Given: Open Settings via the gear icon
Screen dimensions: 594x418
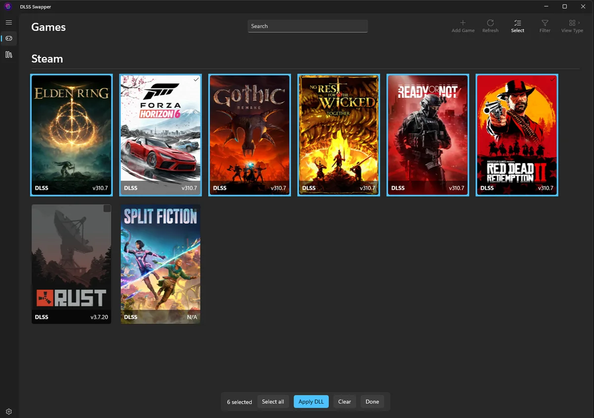Looking at the screenshot, I should pos(9,412).
